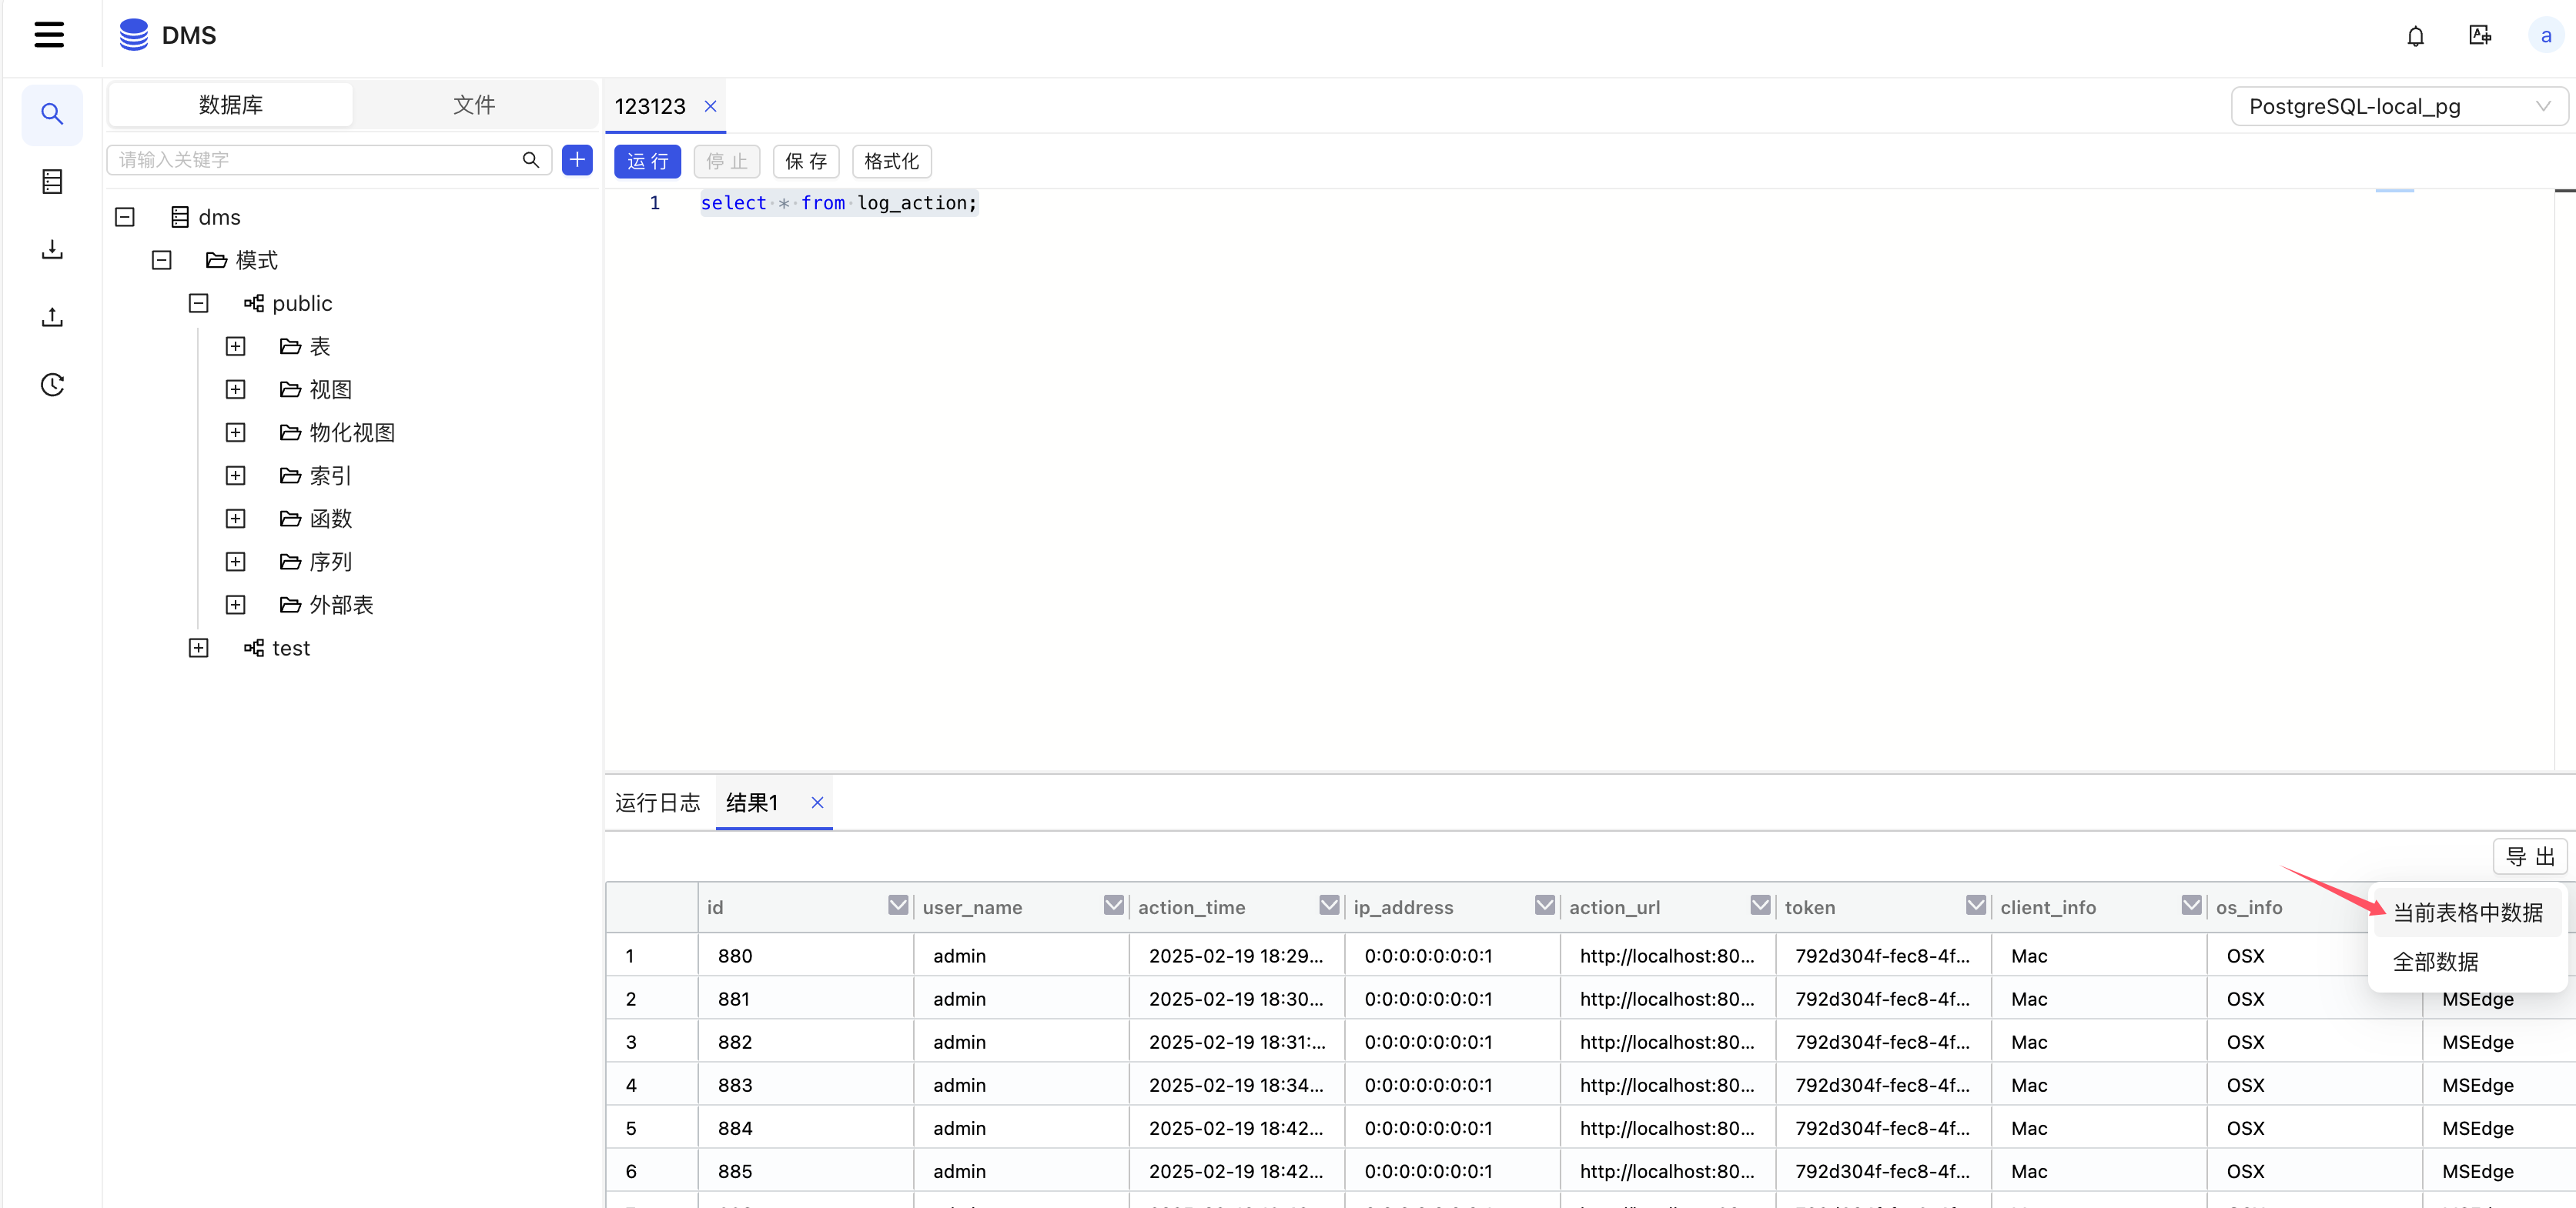Screen dimensions: 2576x1208
Task: Open the ip_address column filter toggle
Action: tap(1544, 904)
